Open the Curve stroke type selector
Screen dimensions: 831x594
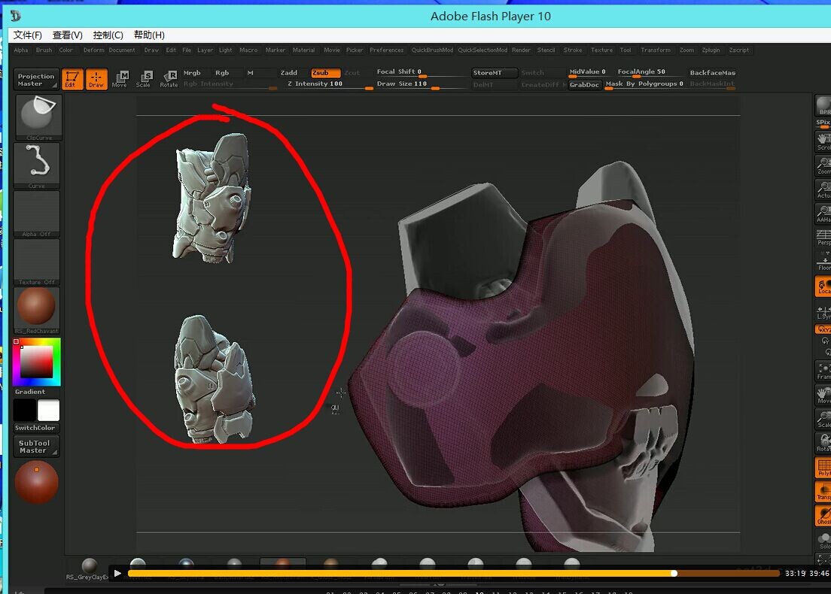tap(37, 165)
